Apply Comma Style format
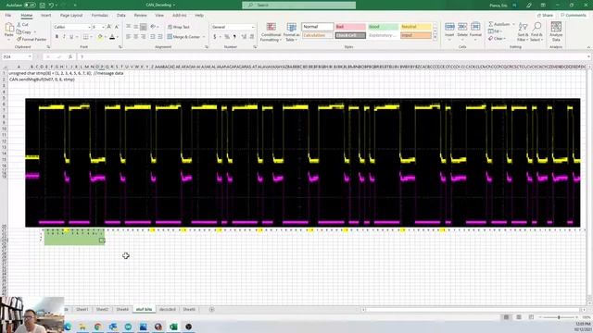The width and height of the screenshot is (593, 333). pos(234,37)
